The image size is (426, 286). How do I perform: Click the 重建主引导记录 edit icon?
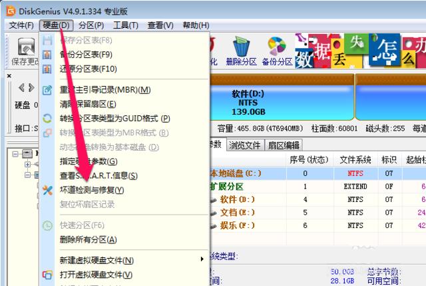[x=47, y=90]
